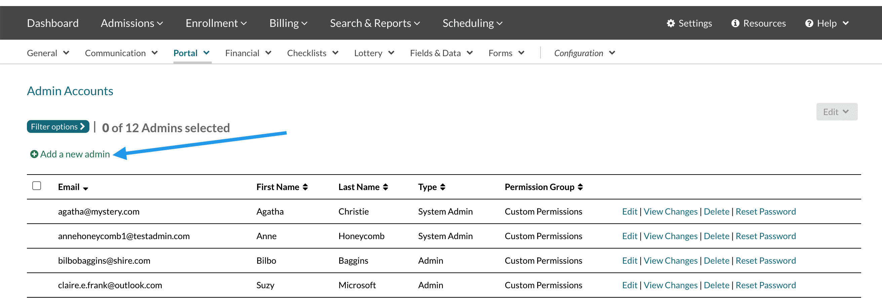Sort by Permission Group column arrows
Viewport: 882px width, 298px height.
pos(580,187)
